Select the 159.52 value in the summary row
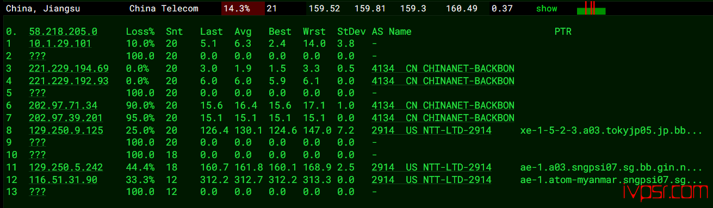This screenshot has width=713, height=208. [324, 9]
